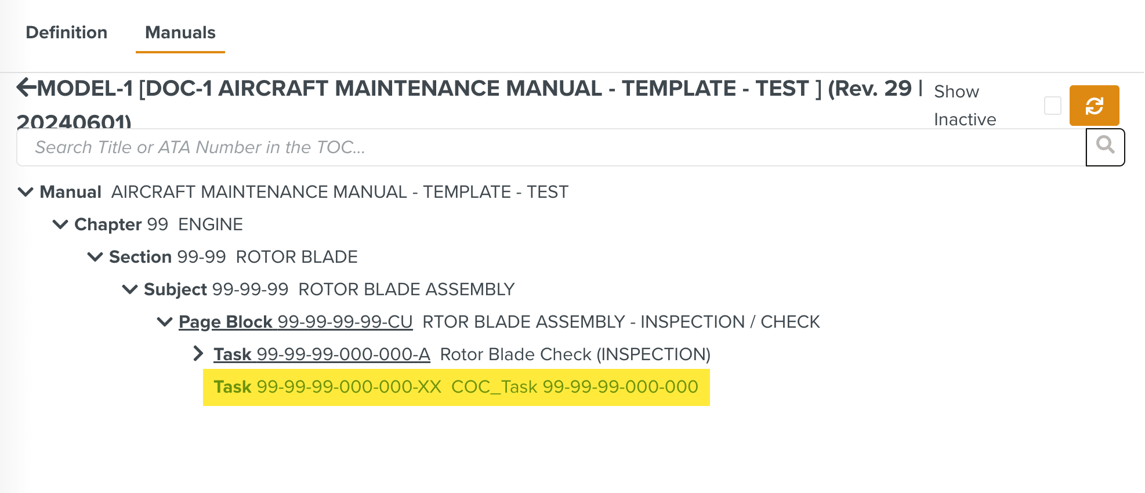Expand Task 99-99-99-000-000-A chevron
The height and width of the screenshot is (493, 1145).
pyautogui.click(x=198, y=354)
